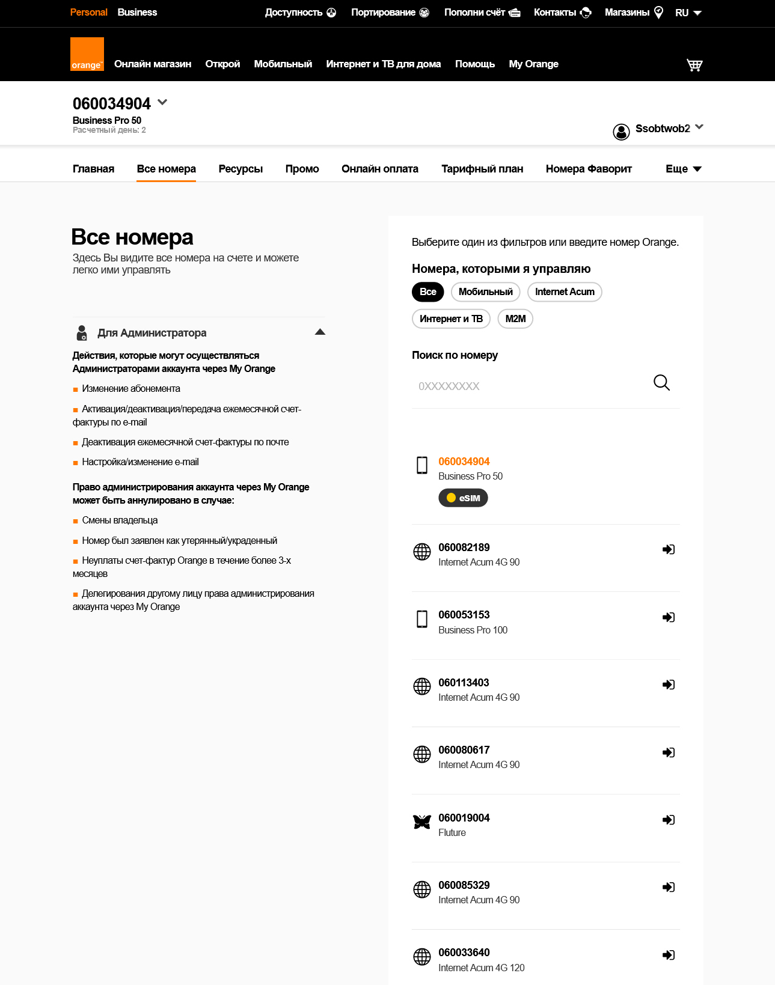Click switch-account icon next to 060019004
The width and height of the screenshot is (775, 985).
(668, 820)
